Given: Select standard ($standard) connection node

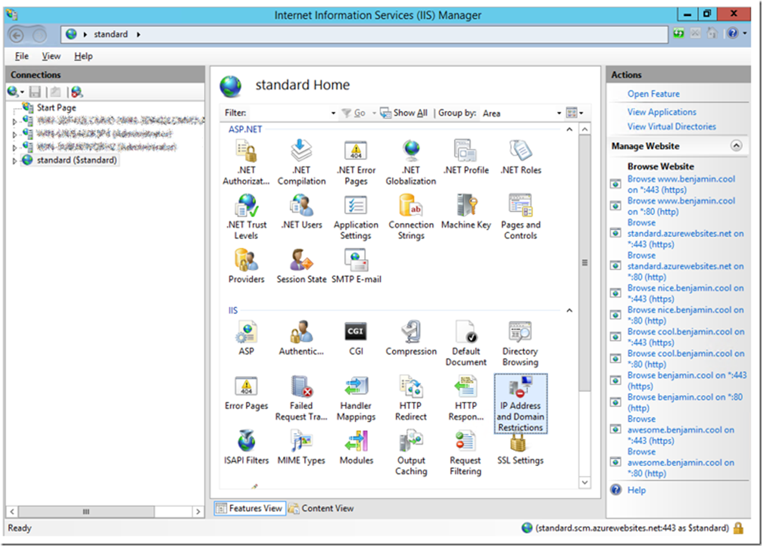Looking at the screenshot, I should pos(77,160).
